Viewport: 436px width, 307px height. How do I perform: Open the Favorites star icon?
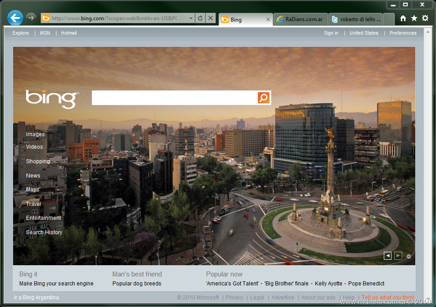pos(414,18)
